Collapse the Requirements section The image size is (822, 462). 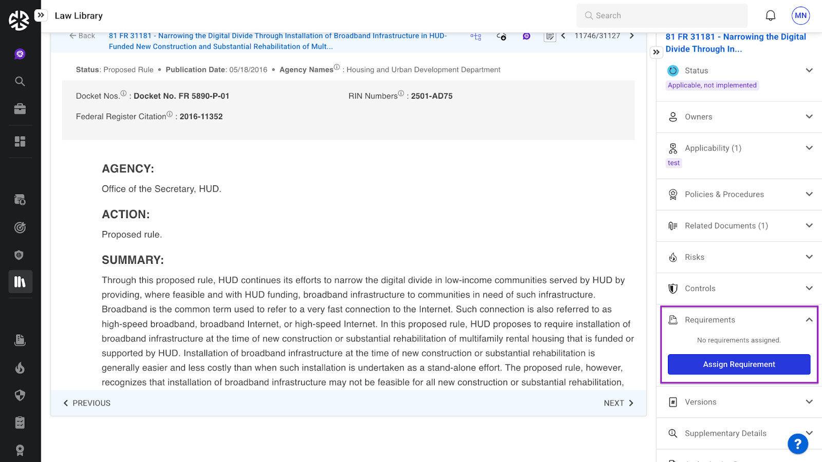(809, 320)
